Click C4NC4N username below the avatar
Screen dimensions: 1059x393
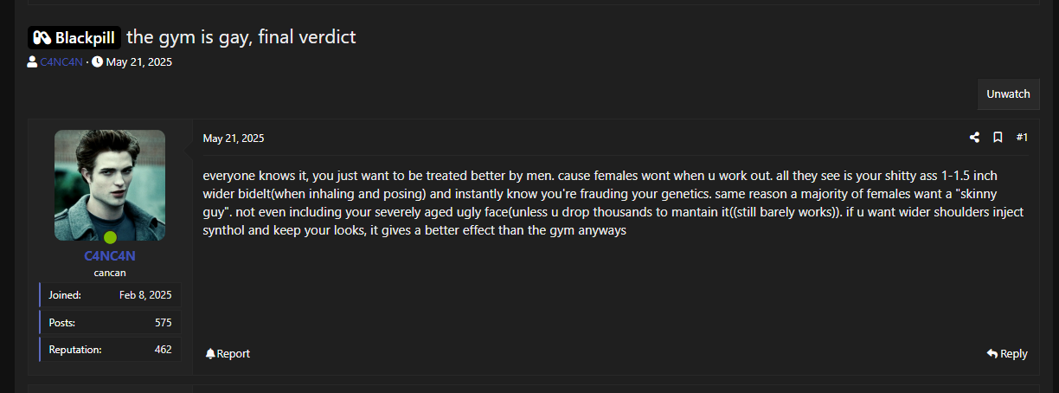click(x=110, y=256)
